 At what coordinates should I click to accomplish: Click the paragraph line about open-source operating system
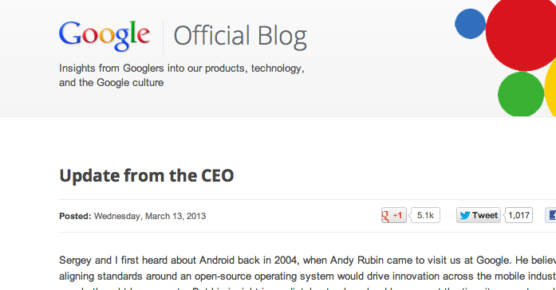tap(307, 276)
